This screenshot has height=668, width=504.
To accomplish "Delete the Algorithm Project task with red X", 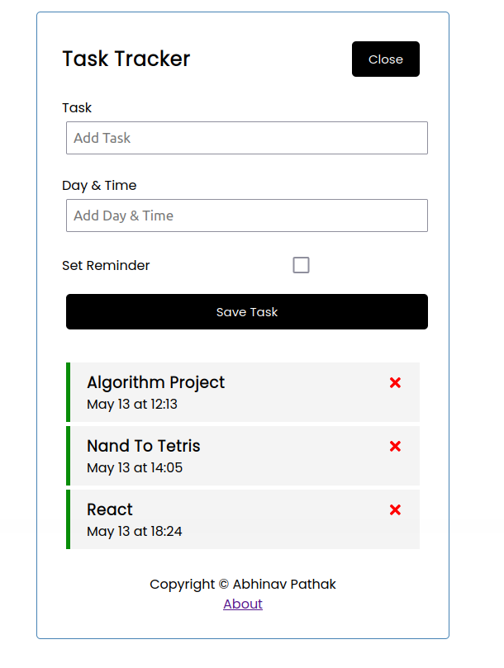I will (x=395, y=382).
